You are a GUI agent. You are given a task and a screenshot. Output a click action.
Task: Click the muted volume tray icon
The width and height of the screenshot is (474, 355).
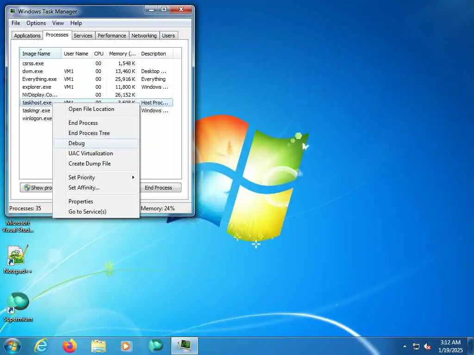click(427, 347)
